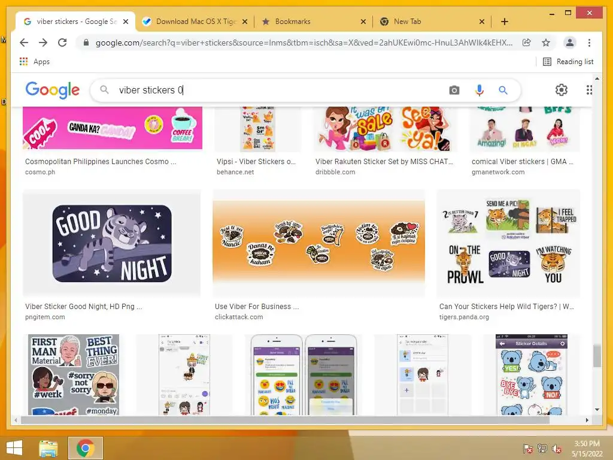Start voice search with the microphone icon
The height and width of the screenshot is (460, 613).
(479, 90)
